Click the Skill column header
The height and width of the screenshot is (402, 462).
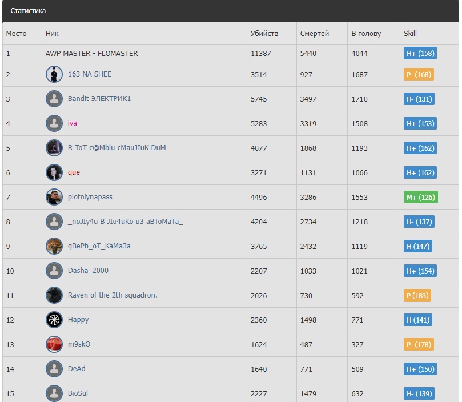click(410, 33)
